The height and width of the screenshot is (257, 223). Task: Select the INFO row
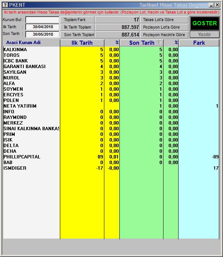tap(111, 112)
